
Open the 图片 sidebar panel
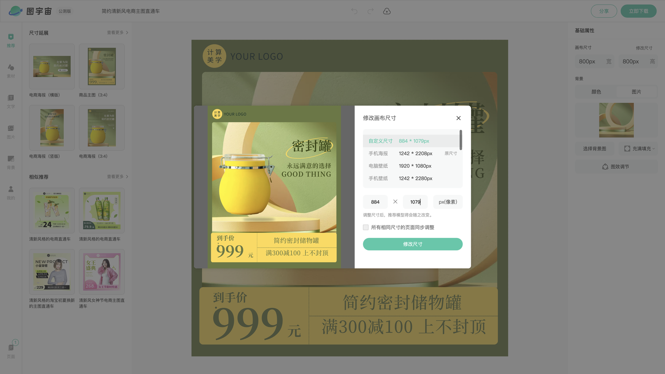(11, 132)
